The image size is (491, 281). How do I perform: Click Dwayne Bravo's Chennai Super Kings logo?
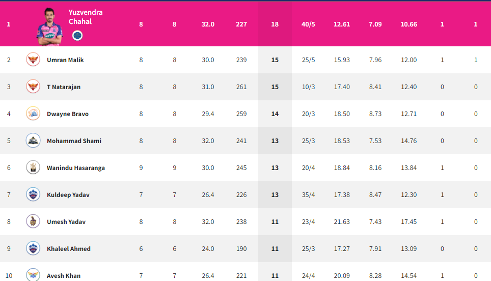tap(33, 114)
